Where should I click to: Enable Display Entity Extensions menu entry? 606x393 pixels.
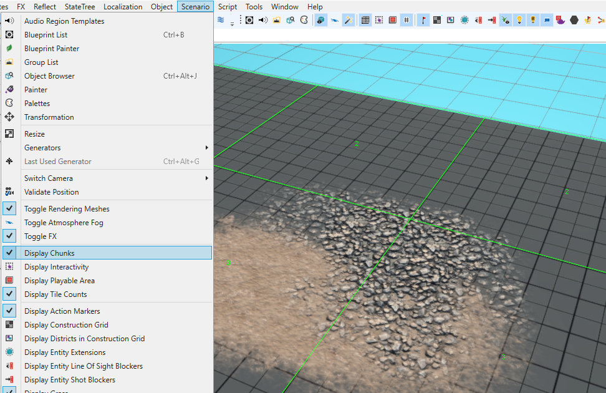107,352
